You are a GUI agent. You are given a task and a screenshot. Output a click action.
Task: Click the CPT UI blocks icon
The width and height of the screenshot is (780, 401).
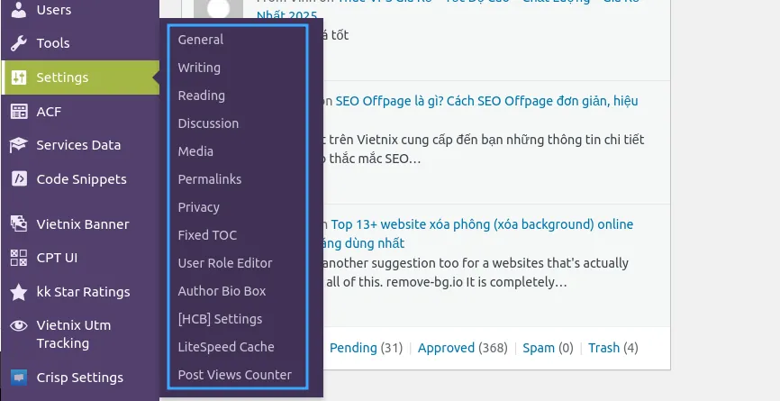[x=18, y=258]
